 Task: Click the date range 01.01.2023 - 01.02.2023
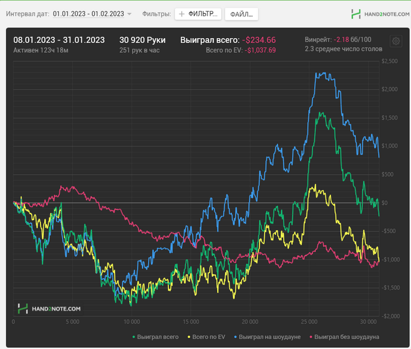click(x=88, y=14)
